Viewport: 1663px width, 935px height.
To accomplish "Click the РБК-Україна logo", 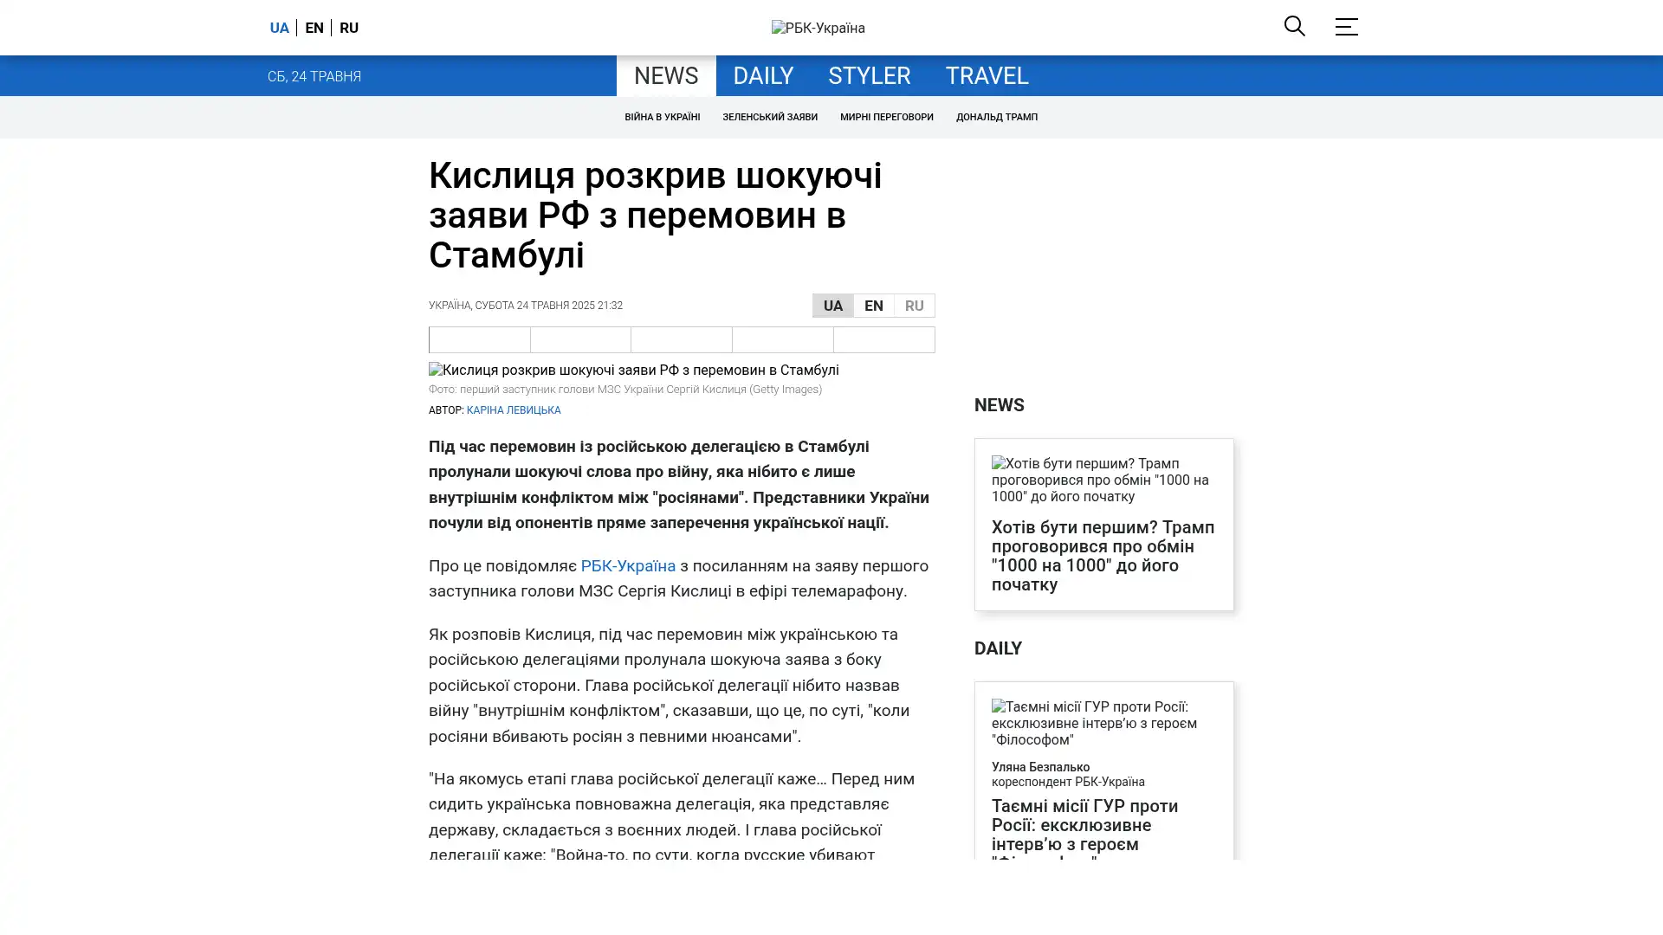I will coord(818,28).
